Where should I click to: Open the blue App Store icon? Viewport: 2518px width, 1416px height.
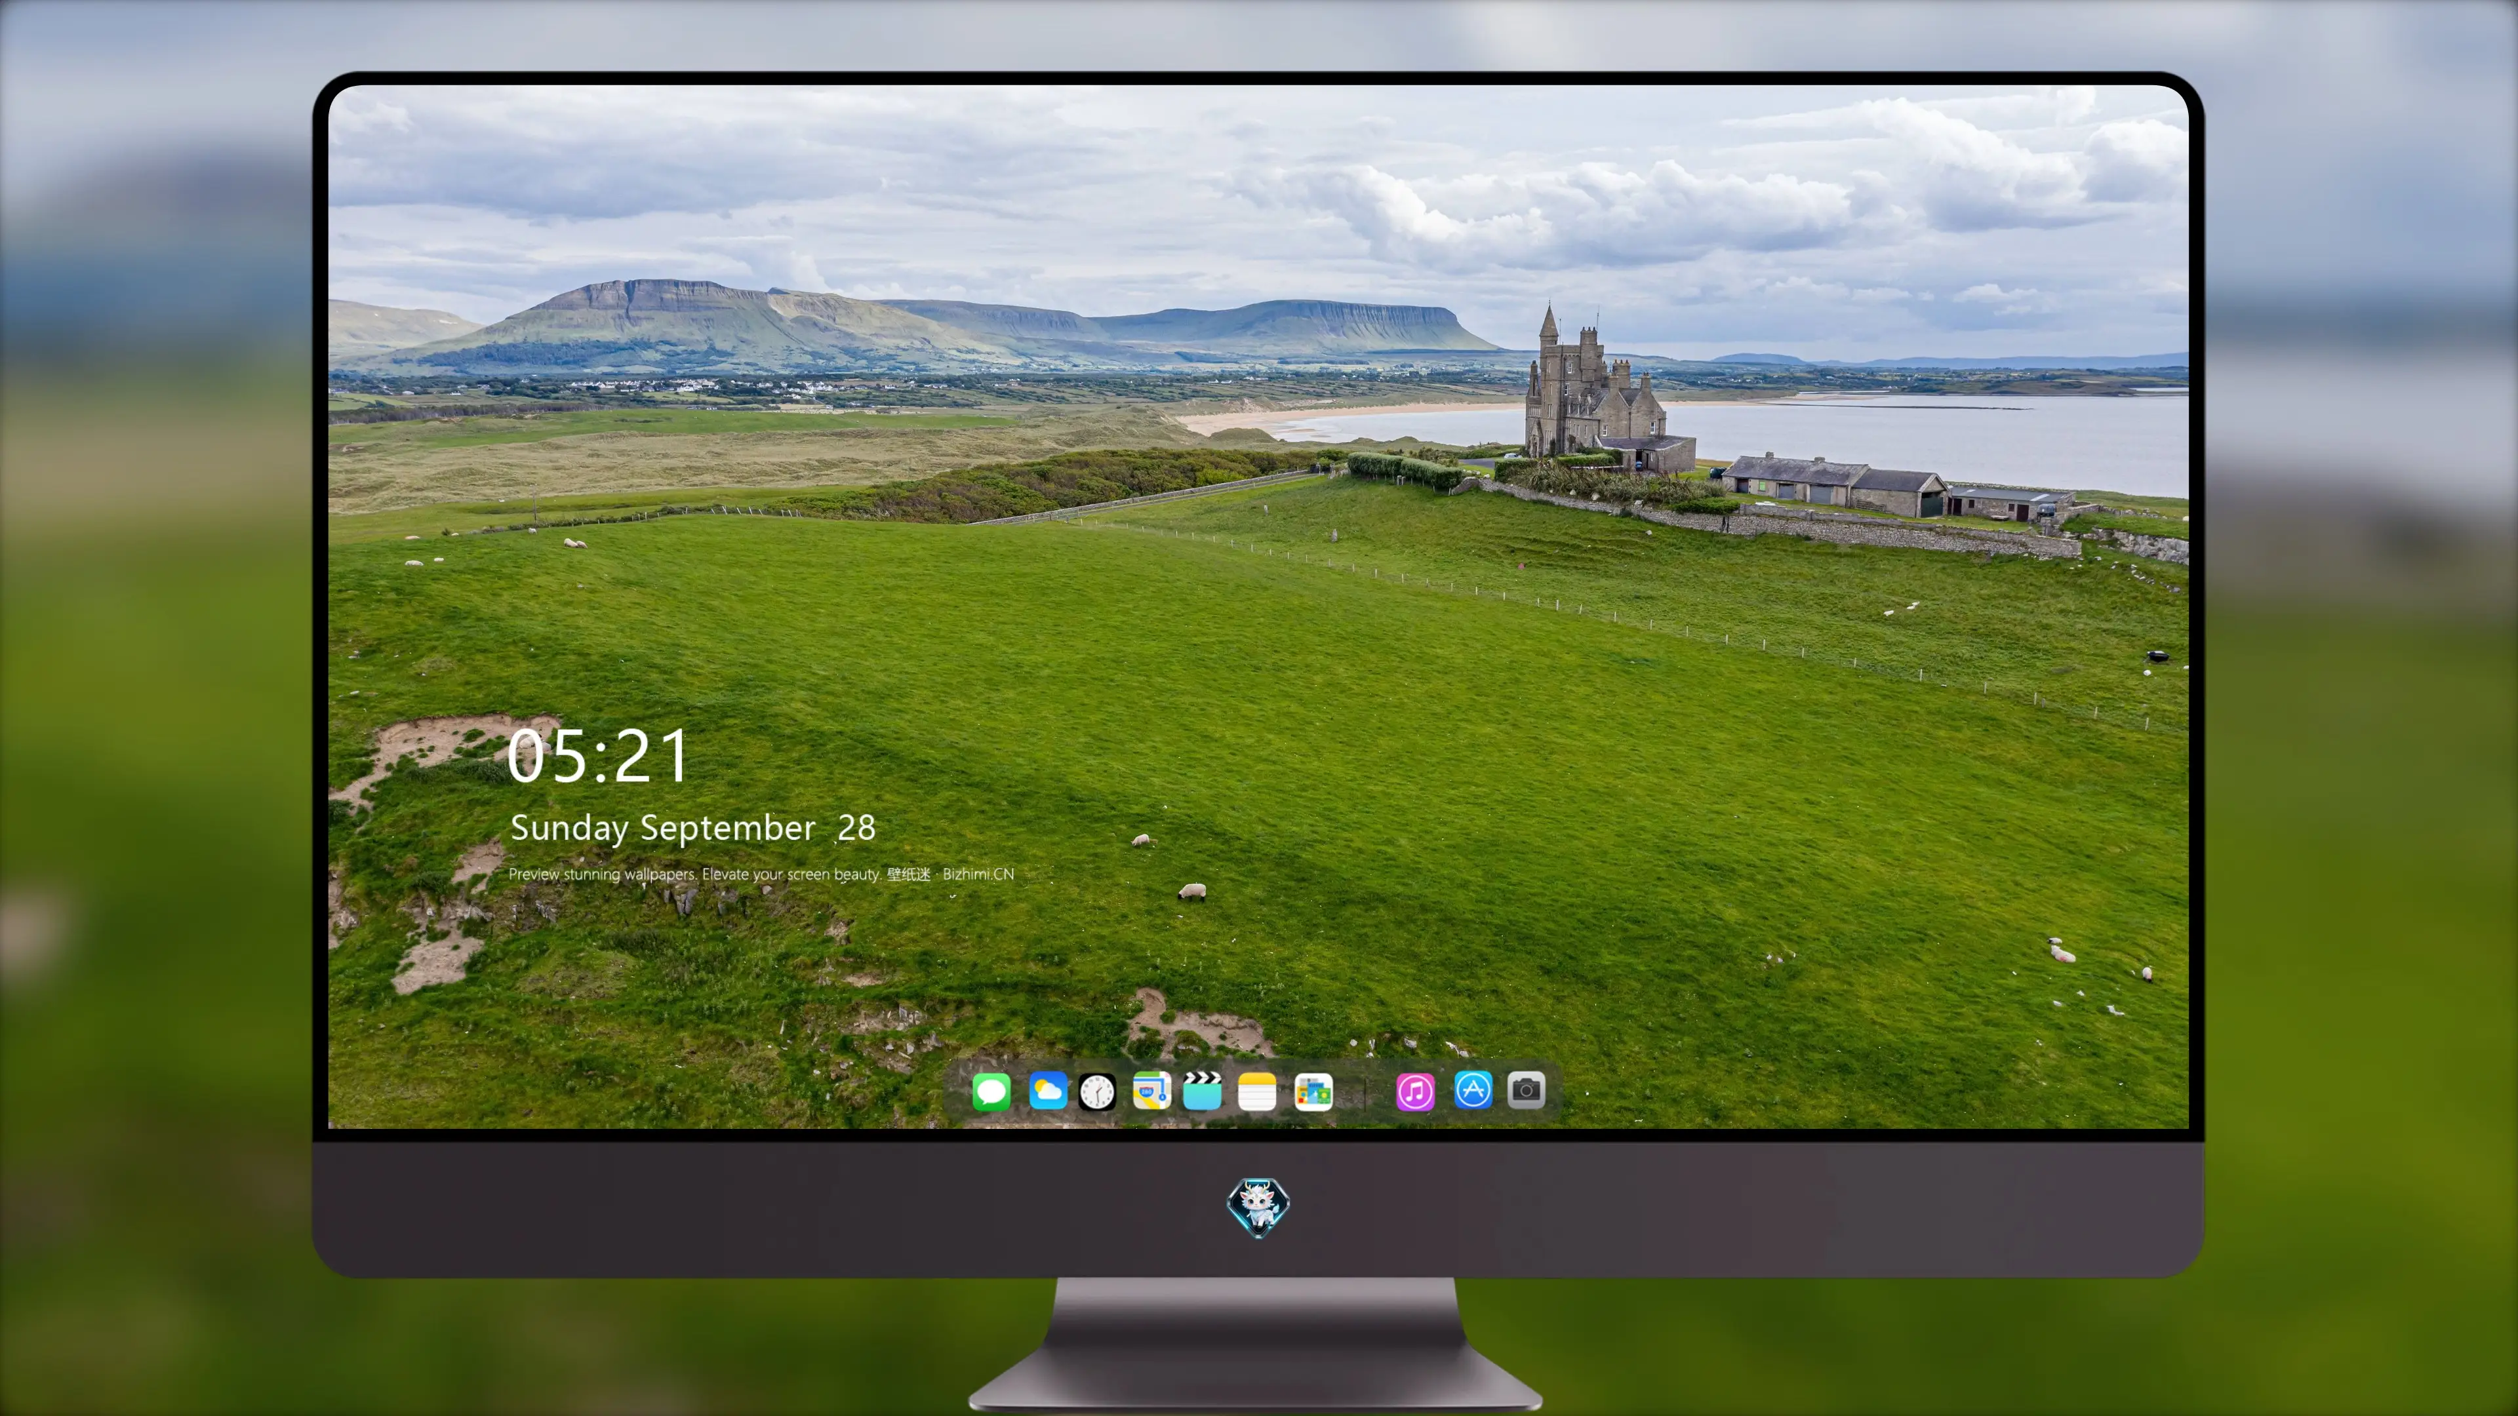point(1473,1090)
